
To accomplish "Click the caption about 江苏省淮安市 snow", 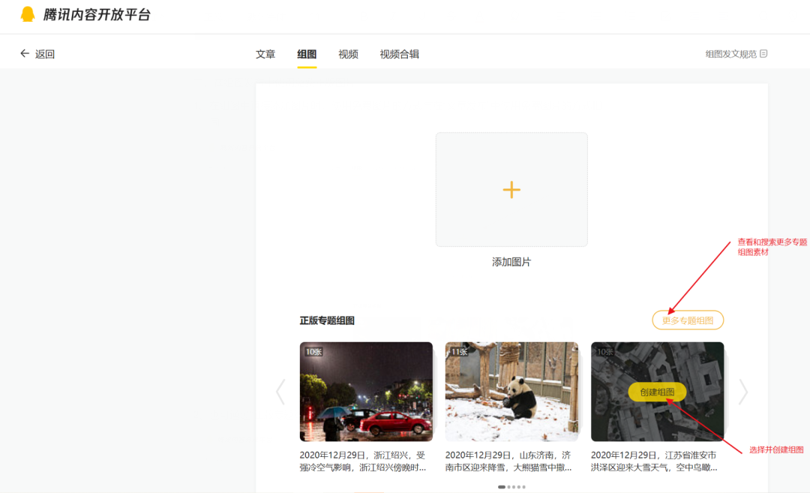I will point(655,461).
